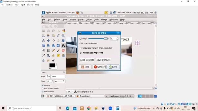This screenshot has height=111, width=198.
Task: Click the Quality value spinner arrows
Action: click(117, 39)
